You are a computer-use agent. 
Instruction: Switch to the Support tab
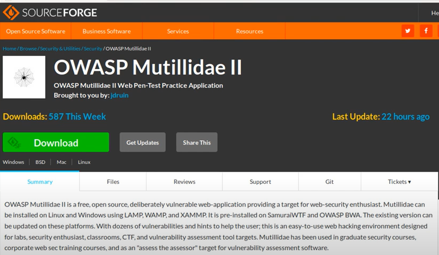(x=260, y=182)
